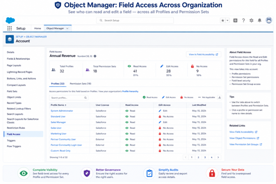Expand the favorites list dropdown arrow
The height and width of the screenshot is (184, 276).
coord(227,20)
